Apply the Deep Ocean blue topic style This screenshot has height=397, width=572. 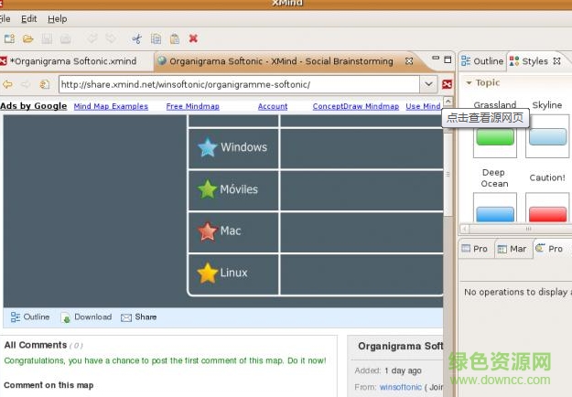point(495,208)
